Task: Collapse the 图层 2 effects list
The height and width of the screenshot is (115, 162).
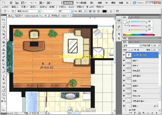Action: pos(158,106)
